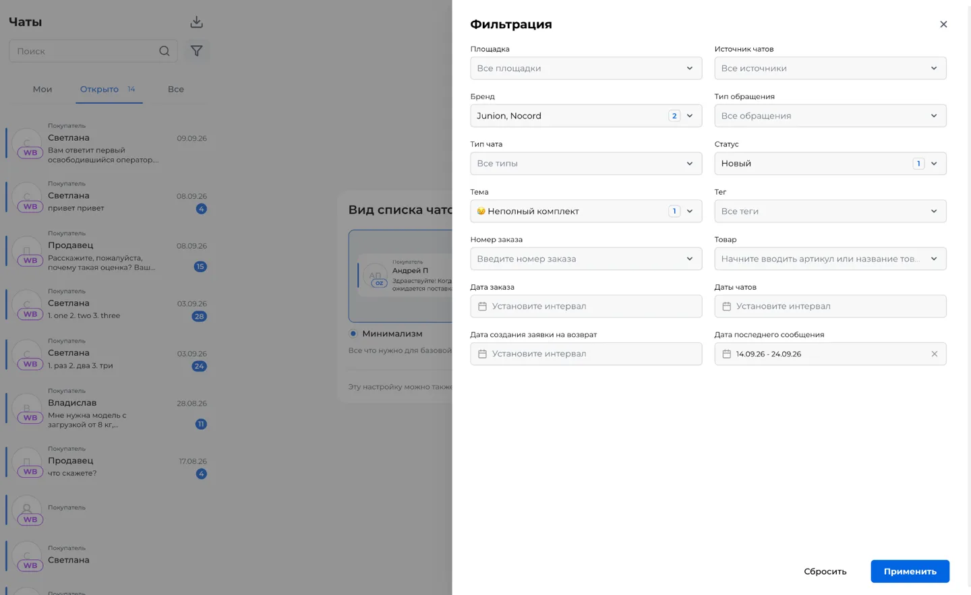This screenshot has height=595, width=971.
Task: Open the Источник чатов dropdown
Action: point(830,68)
